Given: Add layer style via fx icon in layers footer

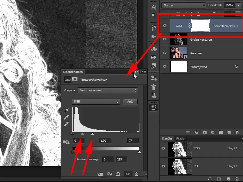Looking at the screenshot, I should click(x=197, y=133).
